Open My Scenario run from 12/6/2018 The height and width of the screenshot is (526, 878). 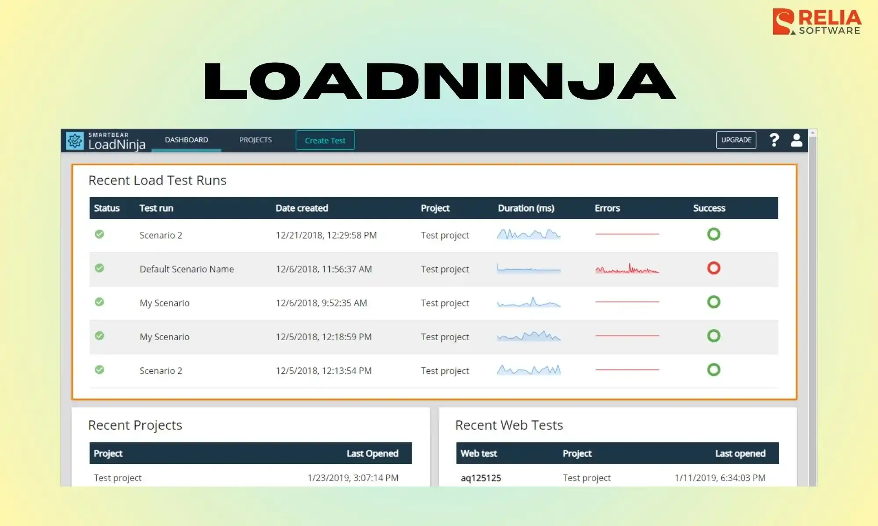coord(165,303)
